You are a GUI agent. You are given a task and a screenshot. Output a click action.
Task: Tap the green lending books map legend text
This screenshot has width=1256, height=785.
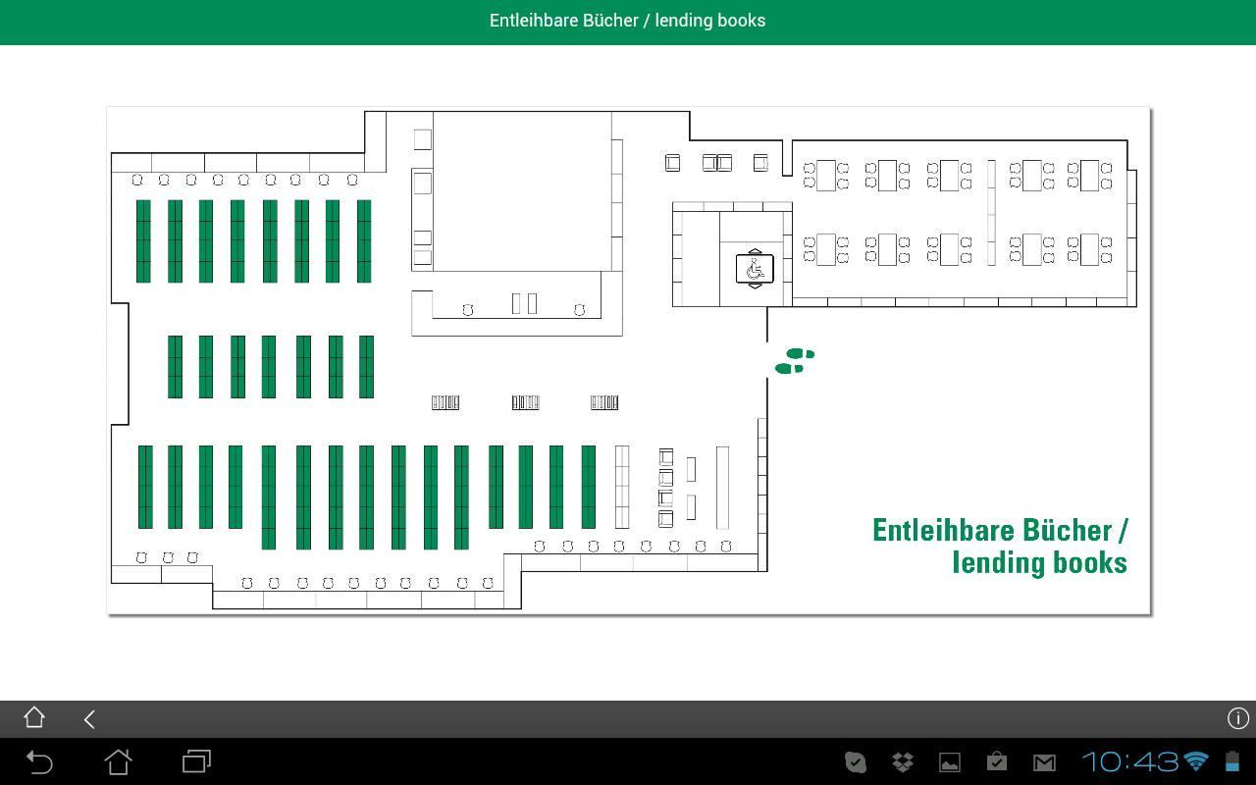1000,546
